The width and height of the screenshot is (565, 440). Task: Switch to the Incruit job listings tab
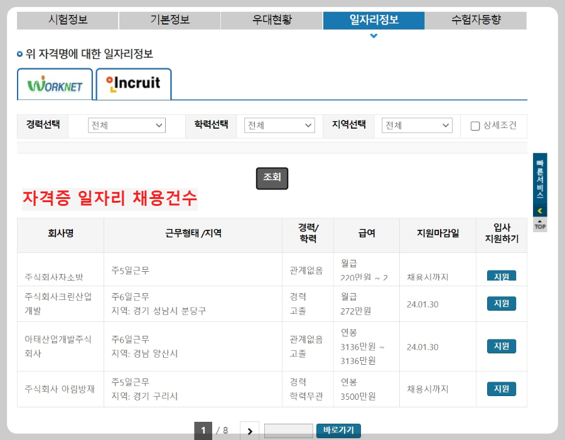coord(133,83)
